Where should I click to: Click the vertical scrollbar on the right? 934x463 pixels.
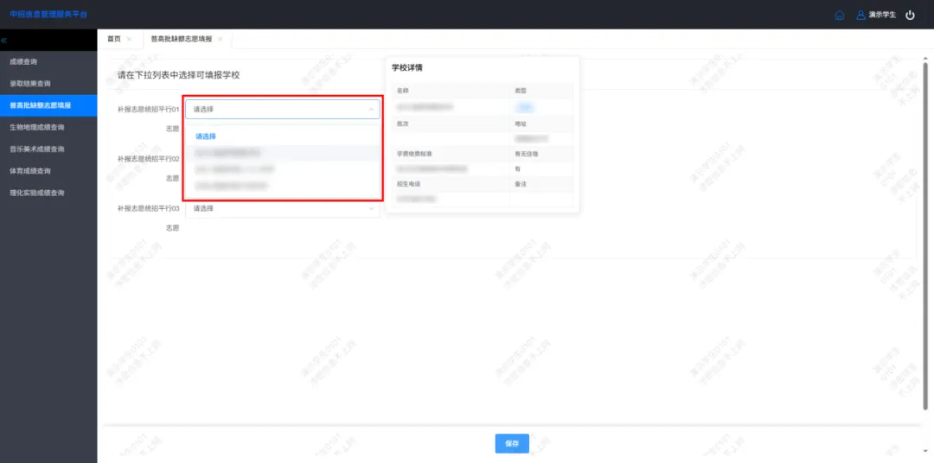[x=925, y=235]
